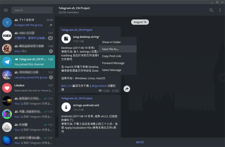Open the @zh_CN link
Screen dimensions: 225x147
[x=66, y=86]
